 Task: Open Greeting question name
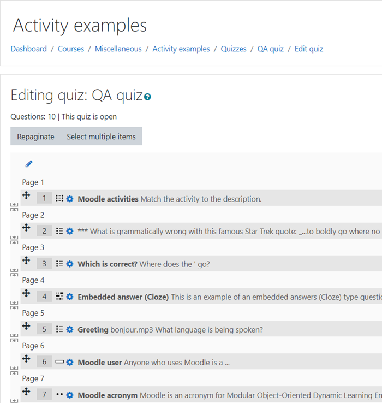tap(93, 330)
